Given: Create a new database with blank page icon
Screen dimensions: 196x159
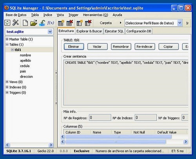Looking at the screenshot, I should [25, 23].
